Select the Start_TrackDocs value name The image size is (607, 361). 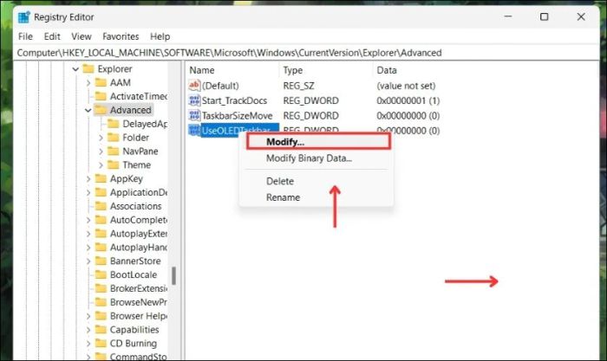pyautogui.click(x=234, y=100)
